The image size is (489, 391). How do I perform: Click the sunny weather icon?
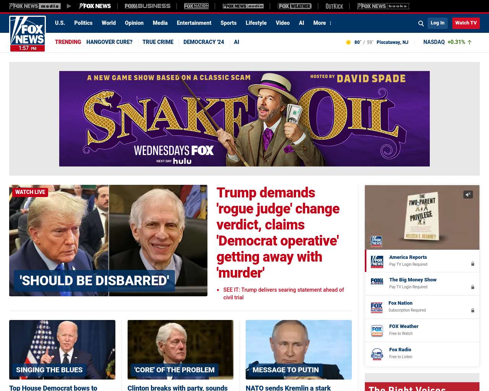coord(348,42)
